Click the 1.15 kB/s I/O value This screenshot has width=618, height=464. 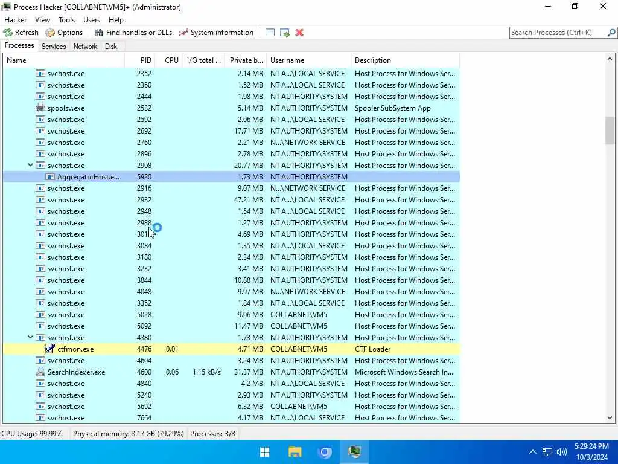point(206,372)
